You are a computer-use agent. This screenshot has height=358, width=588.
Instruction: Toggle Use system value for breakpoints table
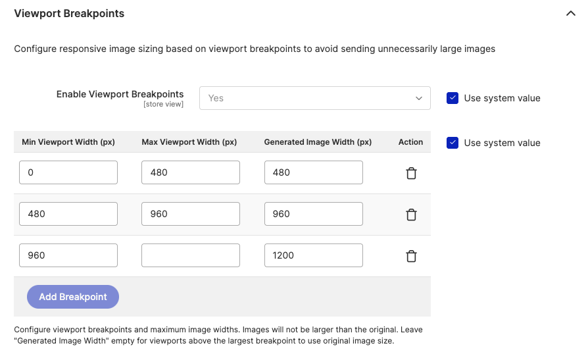[x=453, y=143]
